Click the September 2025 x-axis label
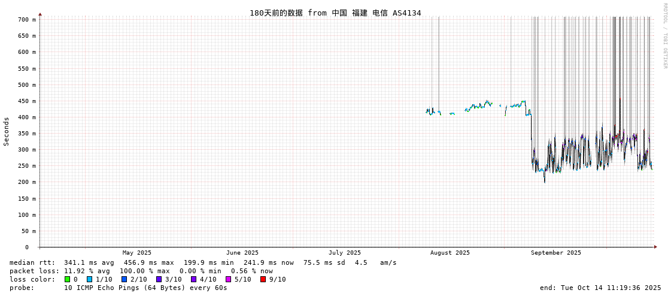This screenshot has height=296, width=671. (555, 253)
